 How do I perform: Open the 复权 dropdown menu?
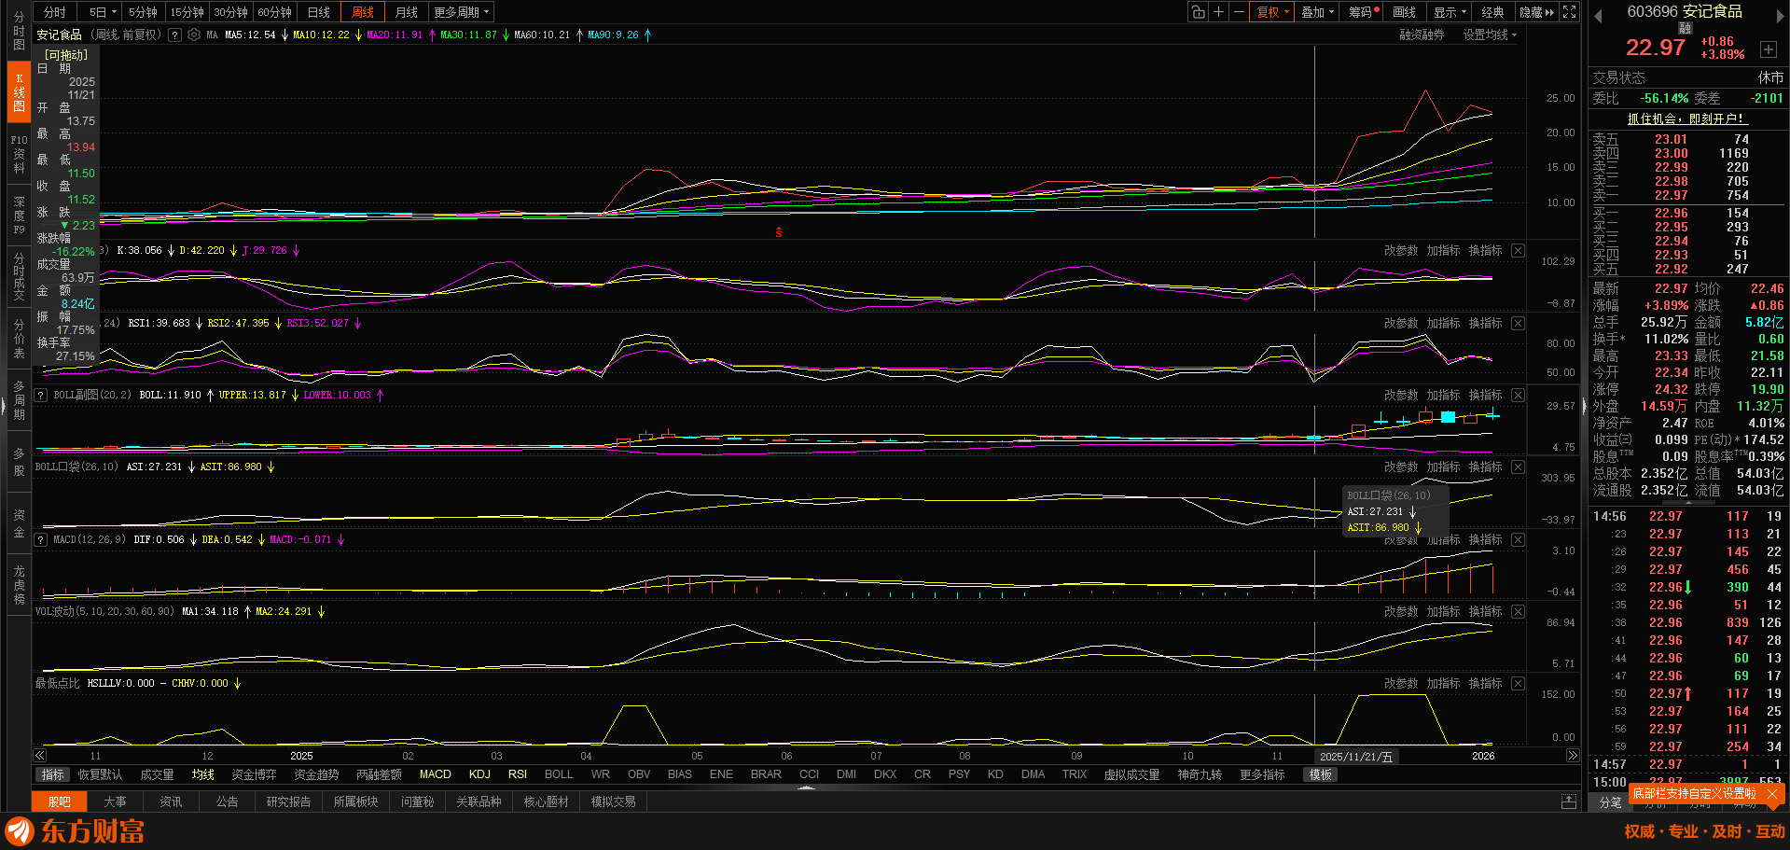click(x=1272, y=12)
